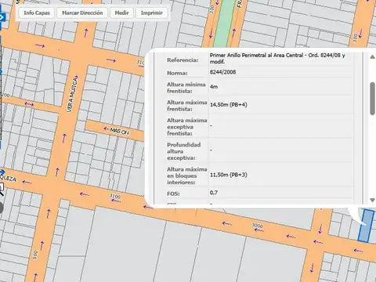Select the 4m minimum height value
The image size is (376, 282).
[214, 87]
